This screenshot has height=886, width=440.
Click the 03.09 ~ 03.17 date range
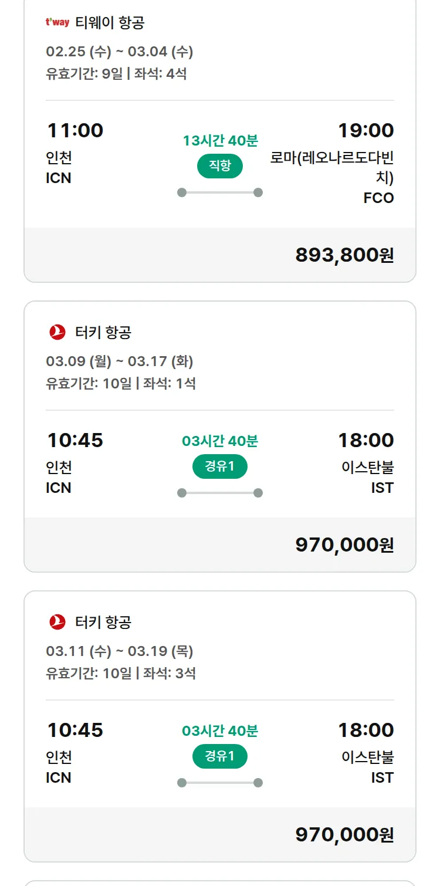120,361
